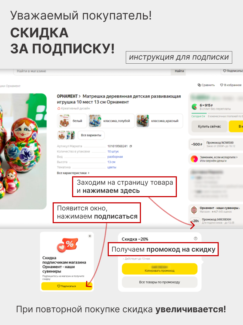Expand Все характеристики
The width and height of the screenshot is (243, 325).
pos(73,173)
